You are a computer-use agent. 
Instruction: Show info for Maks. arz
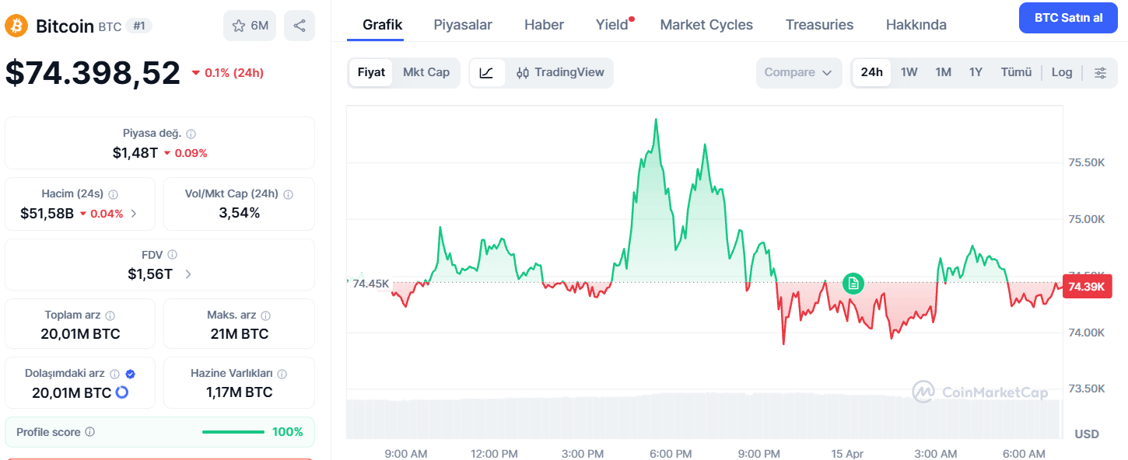point(265,315)
